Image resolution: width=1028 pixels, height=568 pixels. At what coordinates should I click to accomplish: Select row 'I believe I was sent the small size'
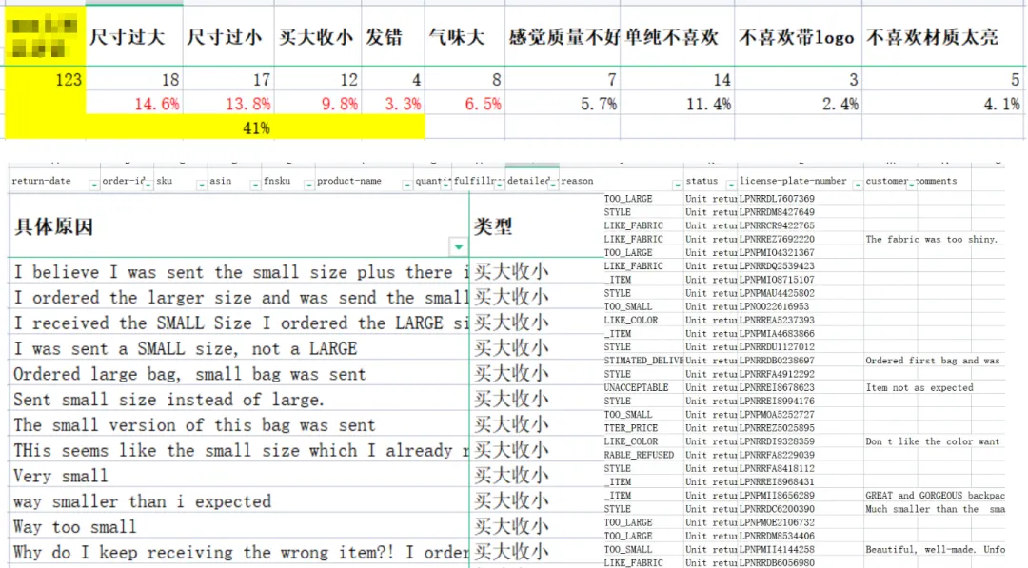(x=239, y=272)
